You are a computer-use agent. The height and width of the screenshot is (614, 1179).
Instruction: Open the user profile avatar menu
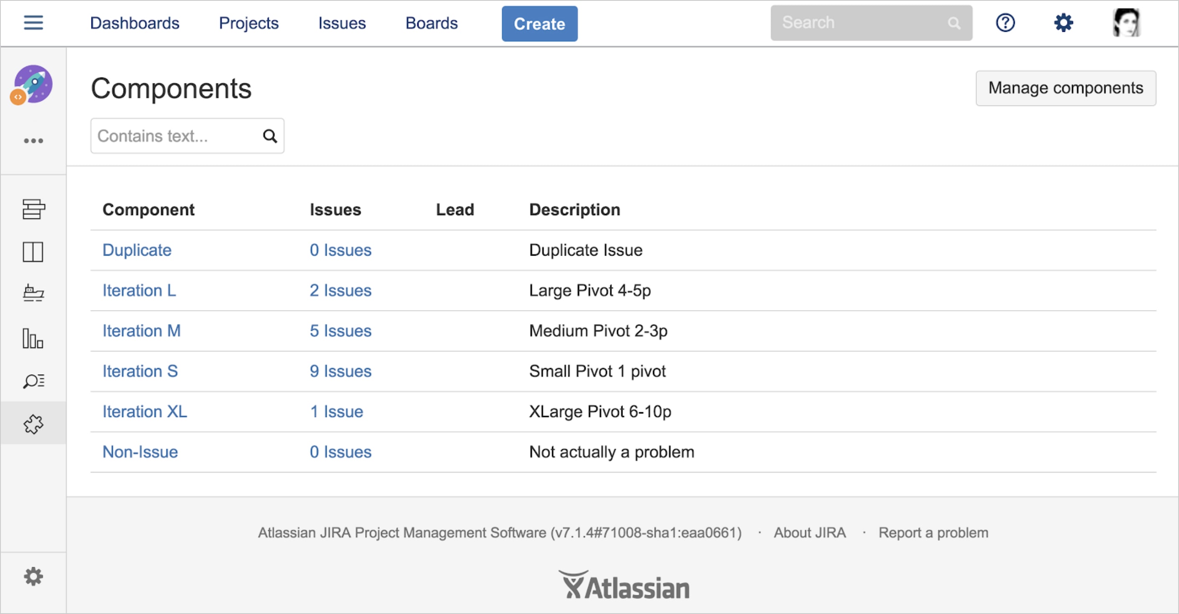point(1126,23)
